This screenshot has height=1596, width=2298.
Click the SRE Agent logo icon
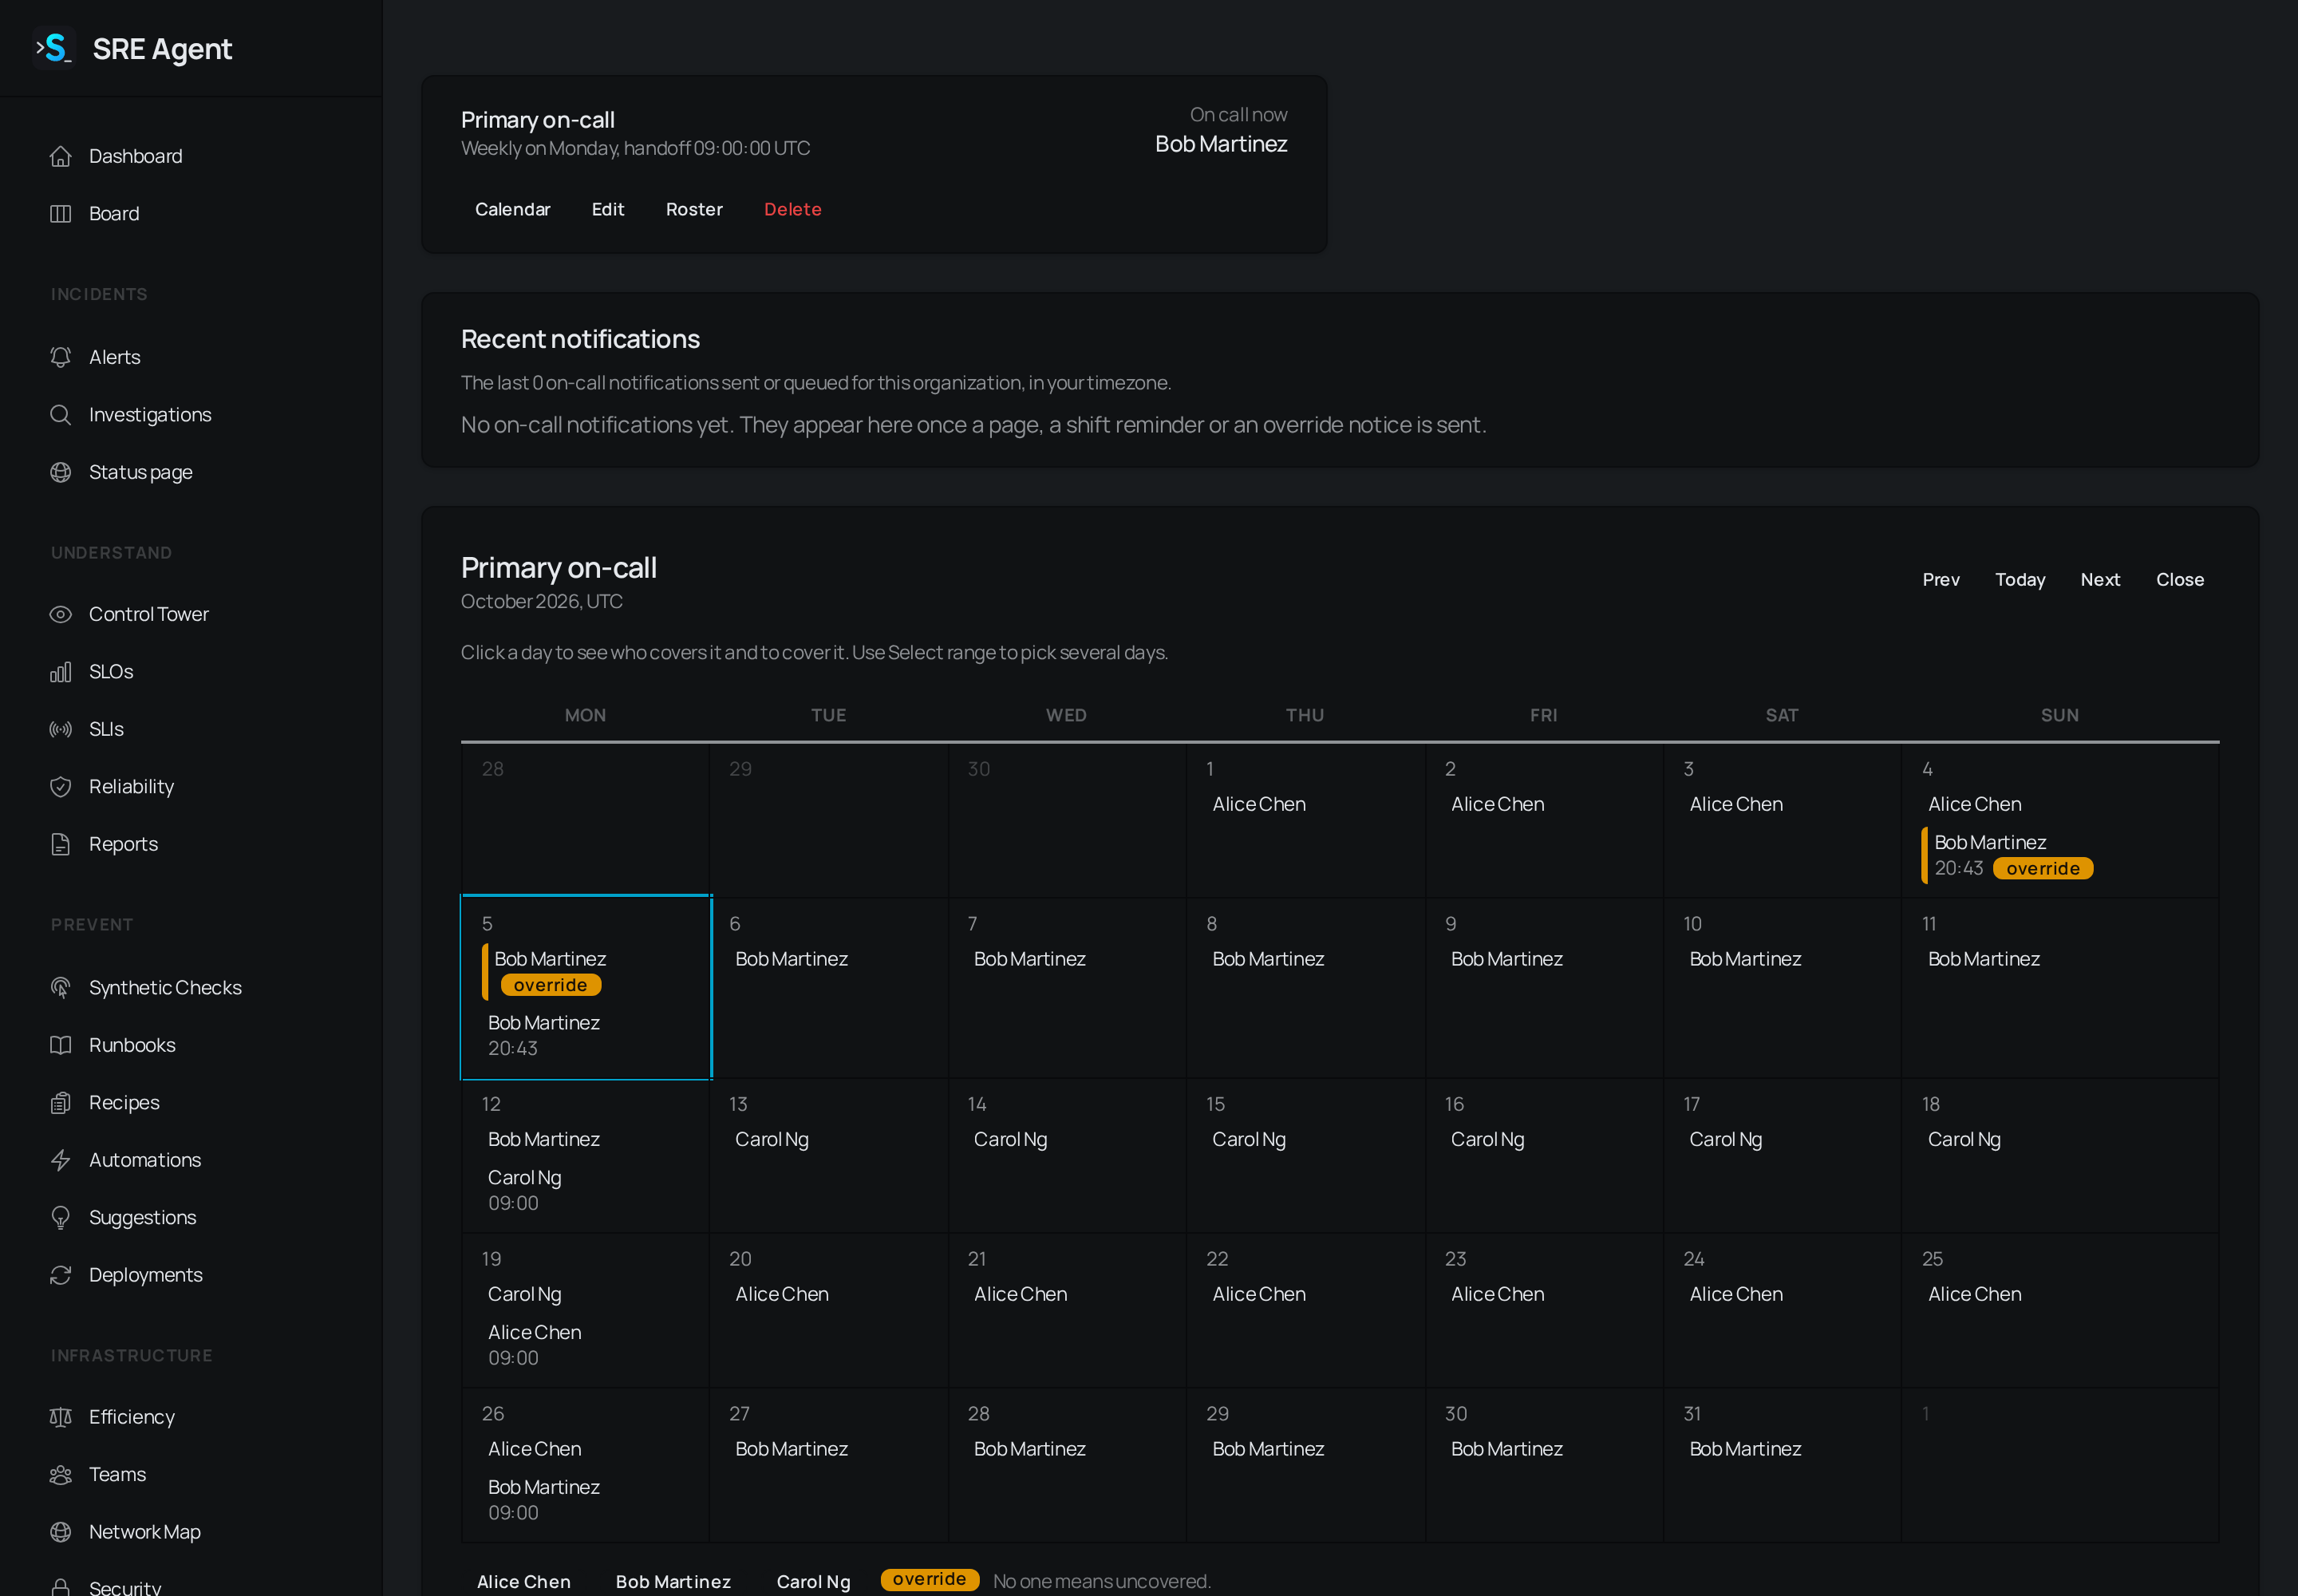pos(54,48)
